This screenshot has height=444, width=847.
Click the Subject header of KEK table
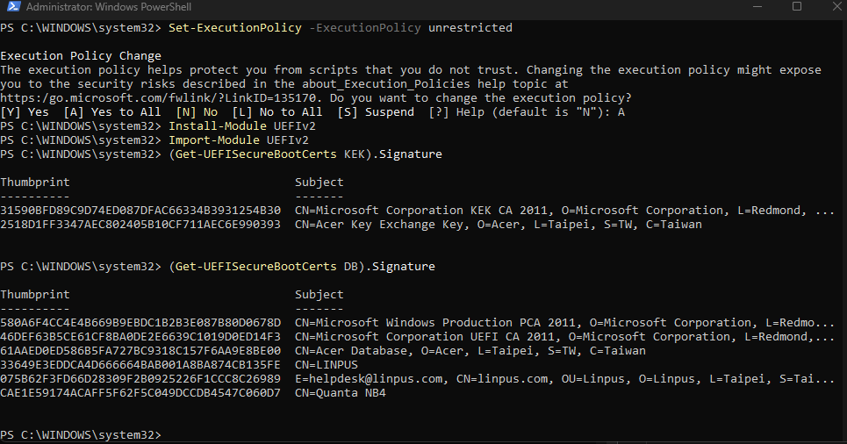point(319,182)
